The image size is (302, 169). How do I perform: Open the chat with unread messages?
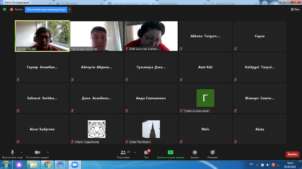146,153
